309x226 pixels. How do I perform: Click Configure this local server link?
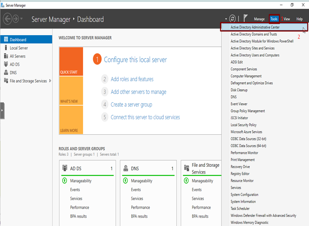(135, 60)
